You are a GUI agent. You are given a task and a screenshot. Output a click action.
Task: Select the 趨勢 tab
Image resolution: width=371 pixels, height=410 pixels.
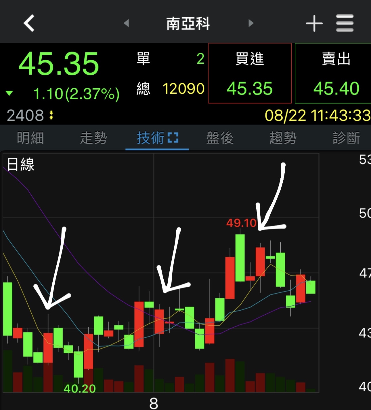(283, 138)
